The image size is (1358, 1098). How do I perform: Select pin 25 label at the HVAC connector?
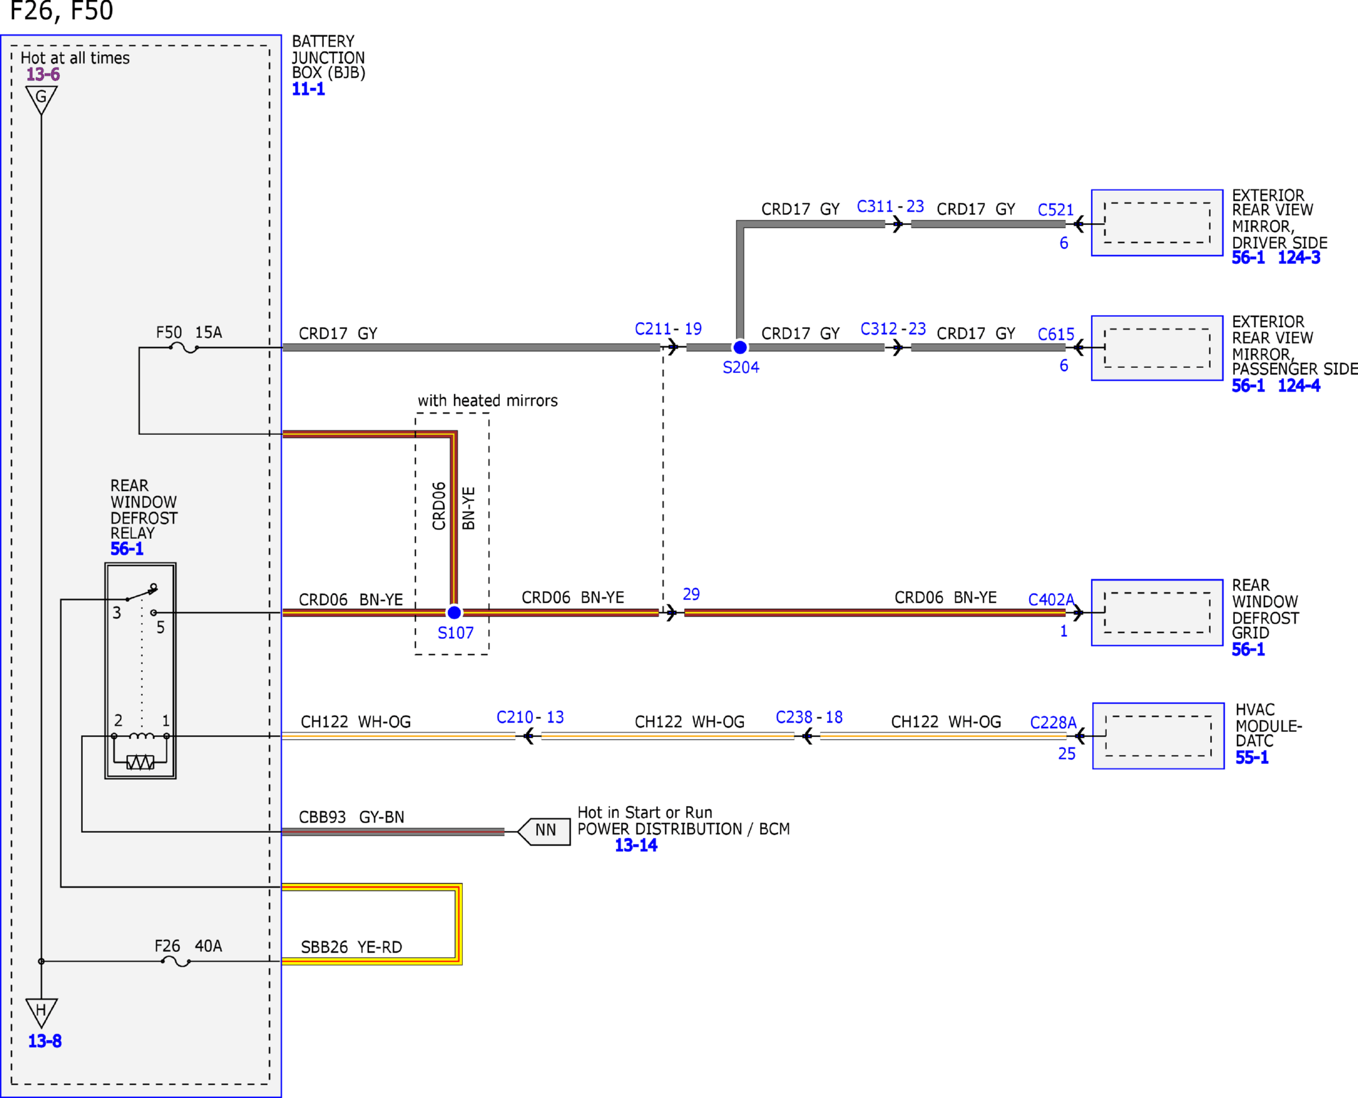tap(1067, 754)
